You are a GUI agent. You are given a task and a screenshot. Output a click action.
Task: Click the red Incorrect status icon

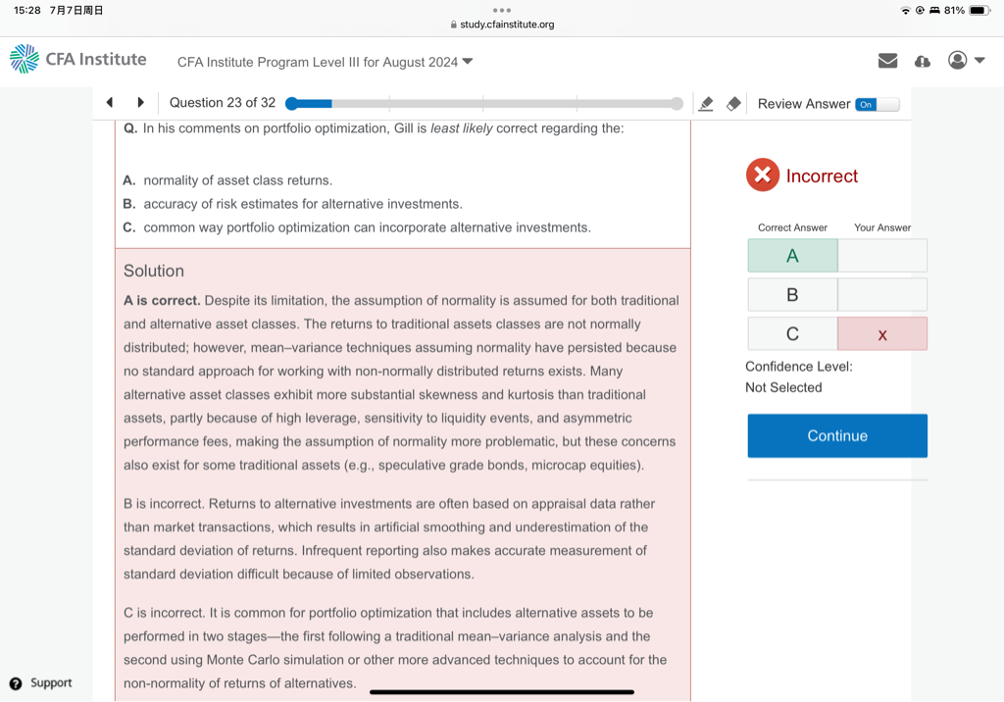click(x=763, y=175)
